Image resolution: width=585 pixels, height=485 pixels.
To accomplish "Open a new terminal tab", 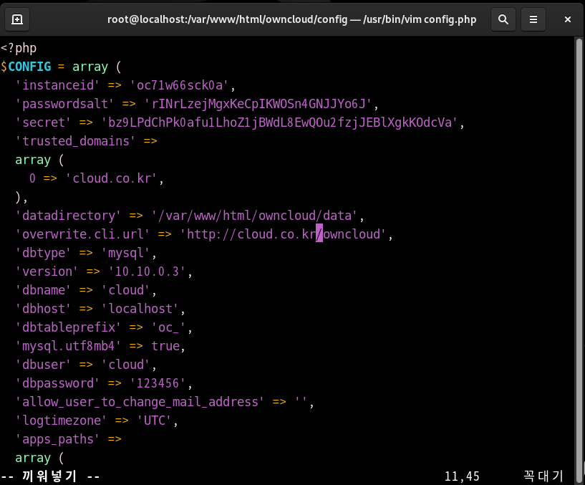I will point(16,19).
